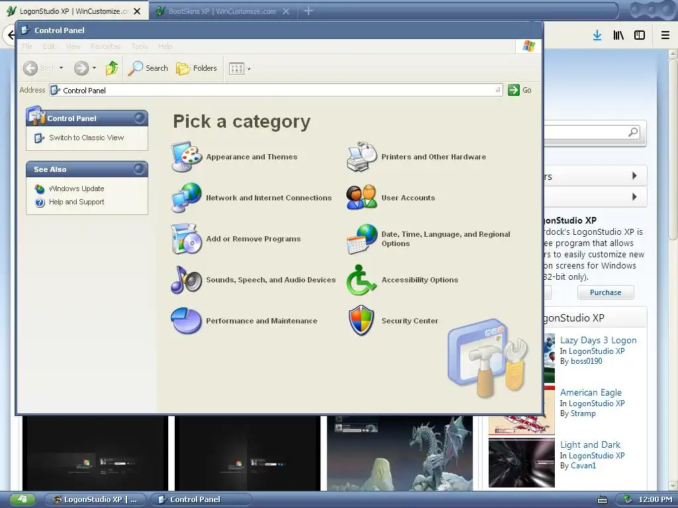Click the Light and Dark thumbnail
Viewport: 678px width, 508px height.
pyautogui.click(x=522, y=462)
